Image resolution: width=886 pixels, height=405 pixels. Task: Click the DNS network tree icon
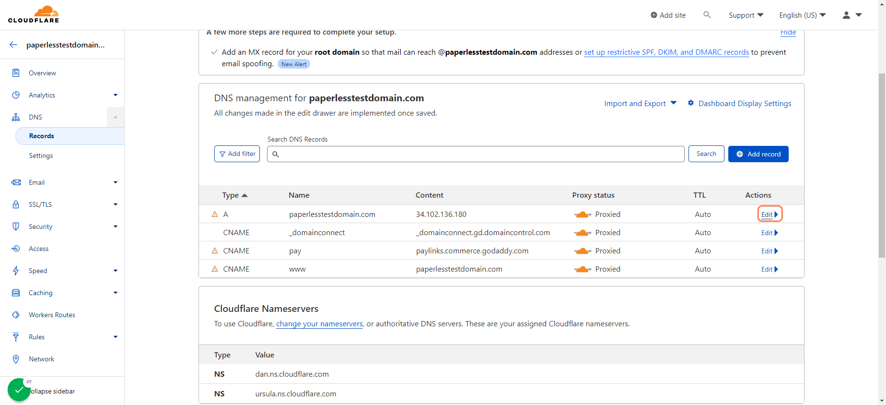click(x=16, y=117)
